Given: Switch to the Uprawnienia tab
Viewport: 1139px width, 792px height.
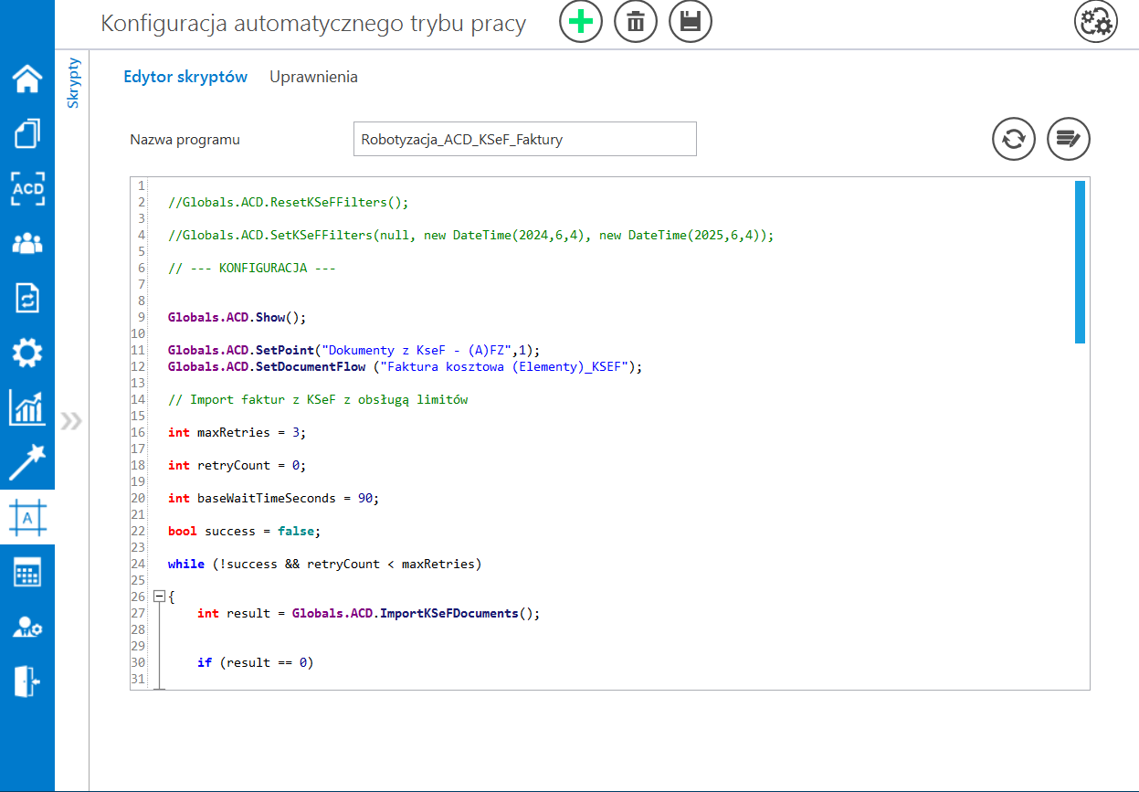Looking at the screenshot, I should tap(313, 77).
